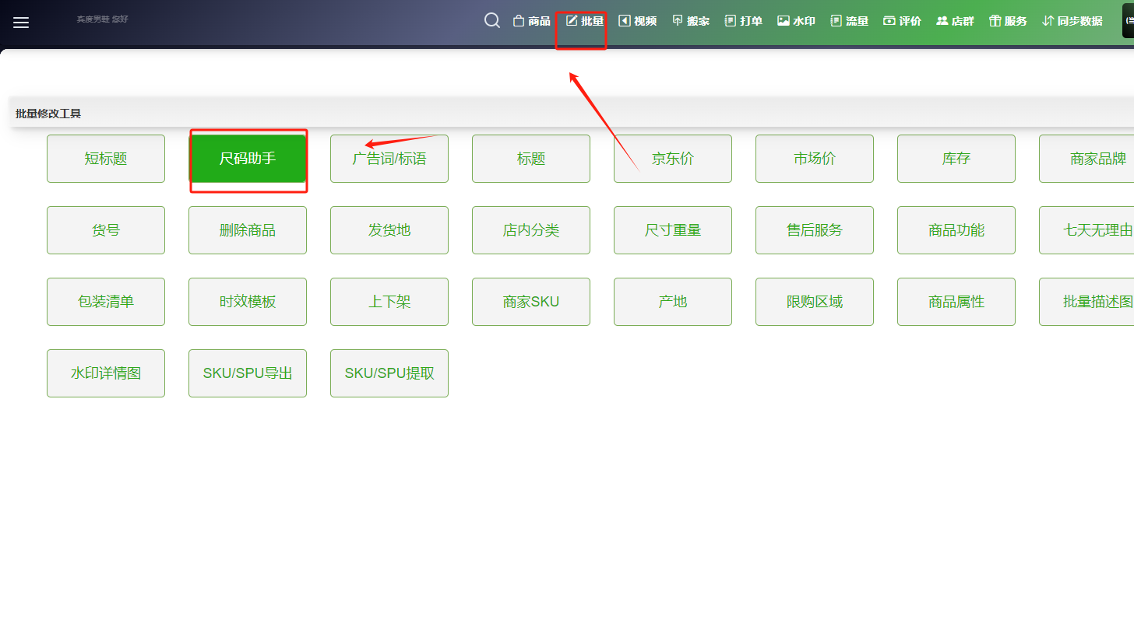1134x637 pixels.
Task: Click the 水印 navigation item
Action: click(x=796, y=21)
